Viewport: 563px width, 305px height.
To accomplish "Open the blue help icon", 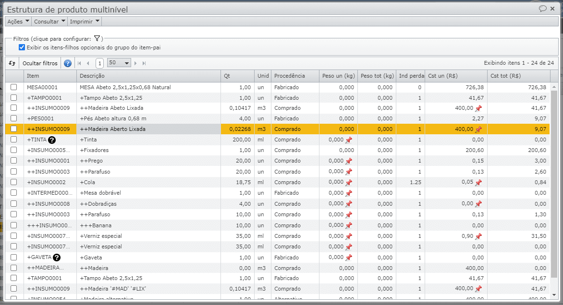I will [x=68, y=63].
